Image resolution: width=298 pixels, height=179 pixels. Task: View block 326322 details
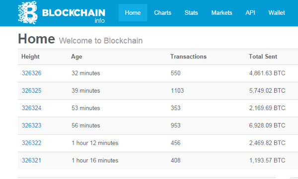point(32,143)
